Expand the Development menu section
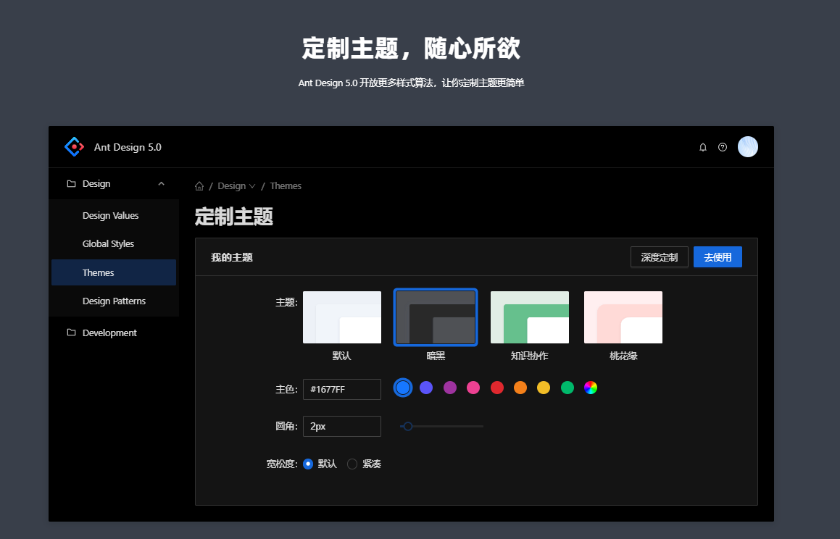The height and width of the screenshot is (539, 840). pos(114,333)
